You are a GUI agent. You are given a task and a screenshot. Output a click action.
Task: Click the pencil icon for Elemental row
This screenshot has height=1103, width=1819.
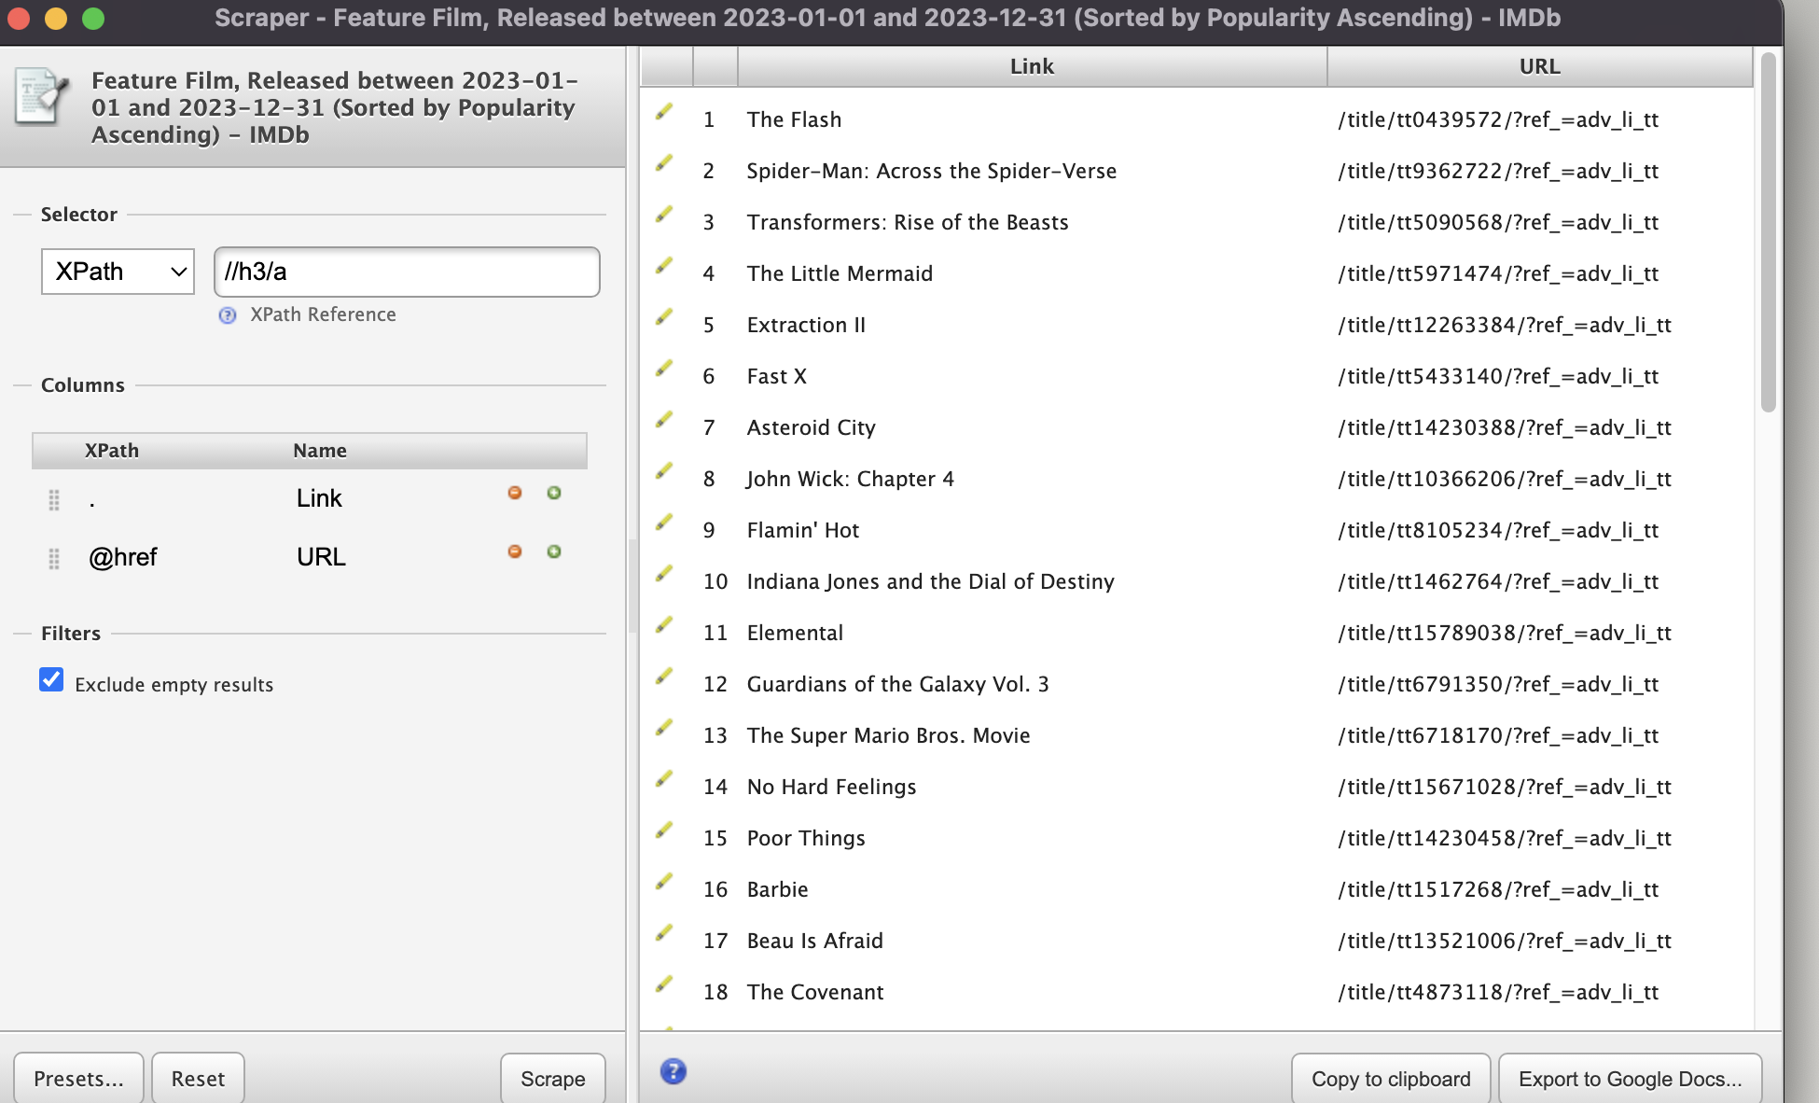(664, 625)
